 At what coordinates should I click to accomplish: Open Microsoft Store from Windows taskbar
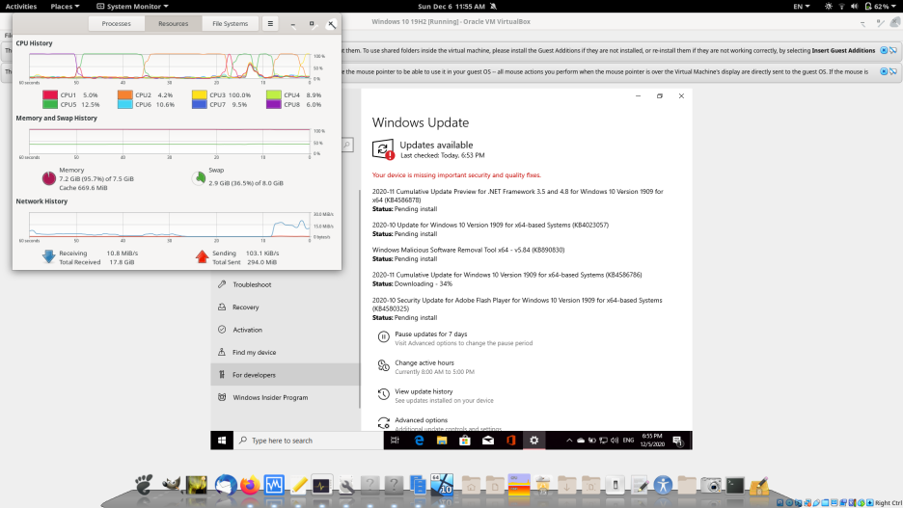coord(465,441)
